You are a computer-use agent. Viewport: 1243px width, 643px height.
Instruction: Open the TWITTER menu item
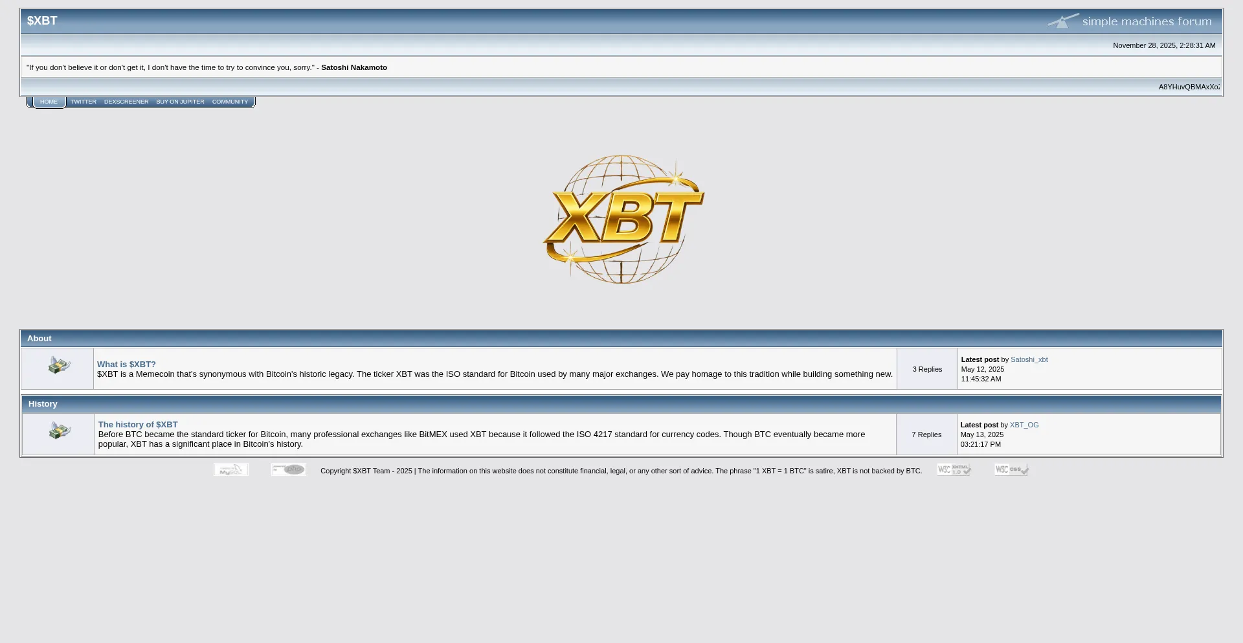coord(84,102)
